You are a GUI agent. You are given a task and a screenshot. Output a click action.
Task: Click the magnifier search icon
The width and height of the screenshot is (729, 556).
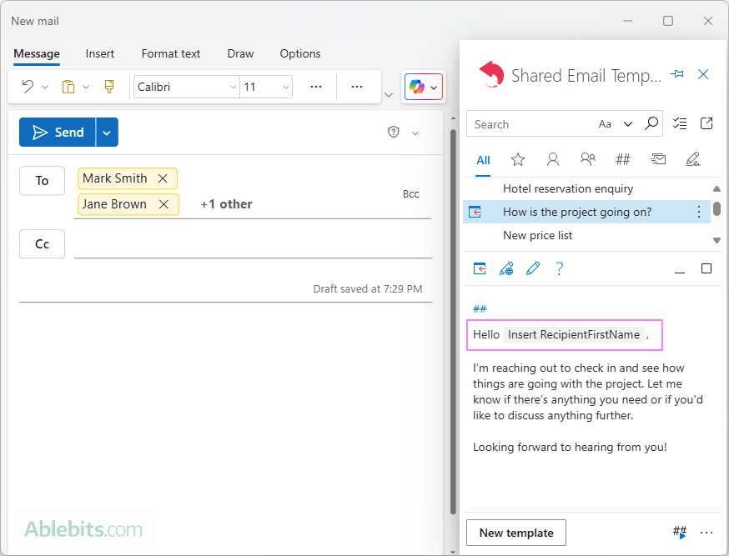tap(651, 123)
